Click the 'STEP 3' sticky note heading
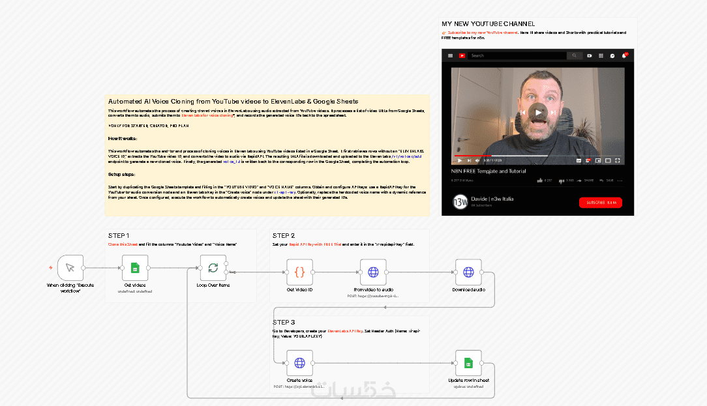Image resolution: width=707 pixels, height=406 pixels. point(284,322)
